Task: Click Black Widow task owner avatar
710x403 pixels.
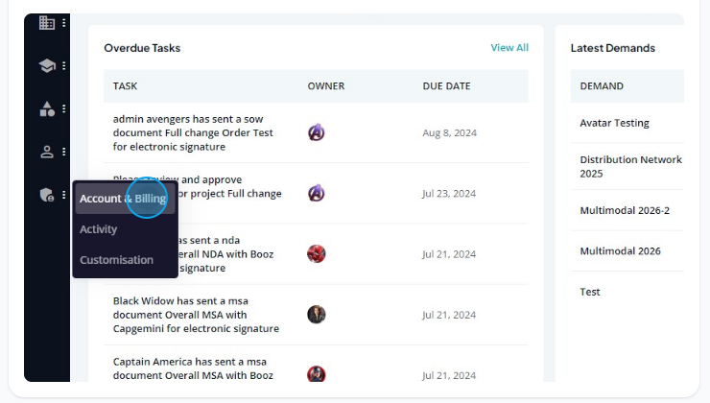Action: click(x=316, y=314)
